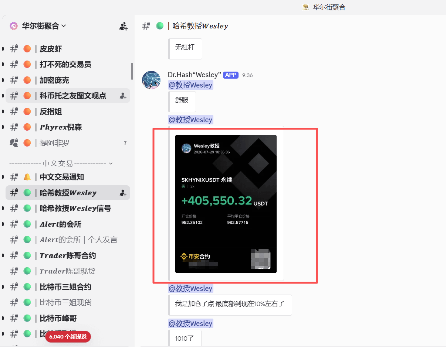Open the Trader陈哥现货 channel
The width and height of the screenshot is (446, 347).
(x=68, y=271)
